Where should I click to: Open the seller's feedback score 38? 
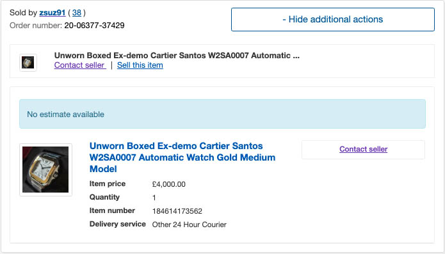pyautogui.click(x=77, y=13)
